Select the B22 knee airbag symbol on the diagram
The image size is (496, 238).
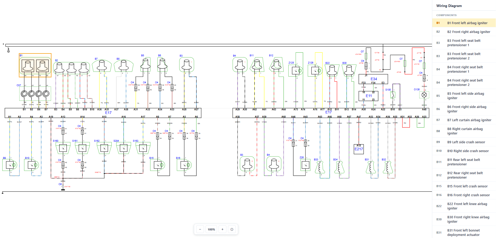click(x=332, y=70)
